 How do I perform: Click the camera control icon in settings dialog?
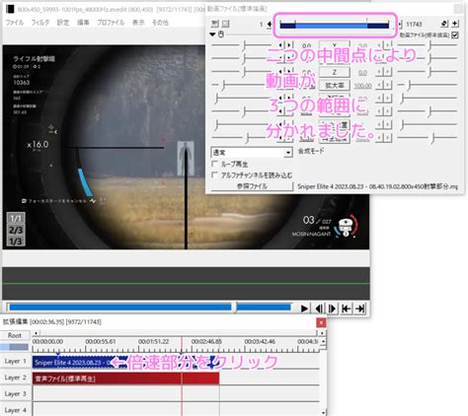click(214, 24)
